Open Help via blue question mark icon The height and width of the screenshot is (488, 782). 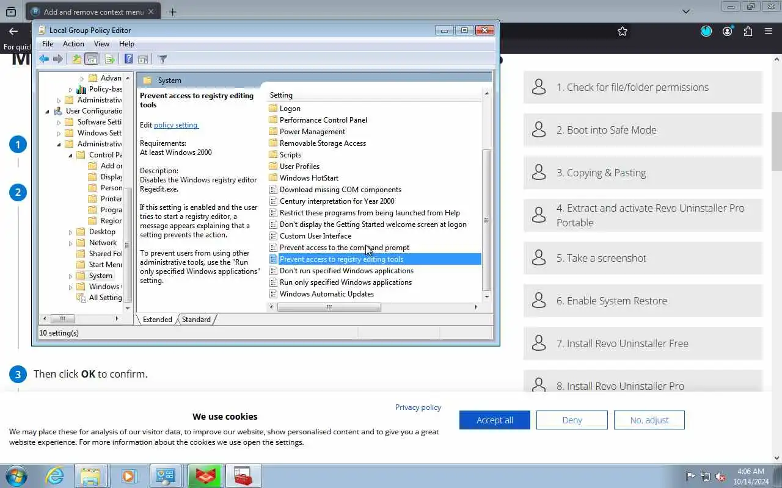[x=128, y=59]
